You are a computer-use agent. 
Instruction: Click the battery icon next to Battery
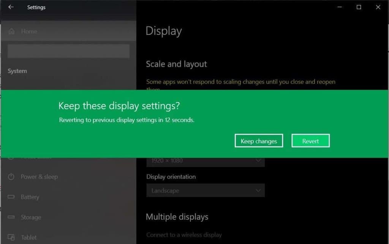click(10, 197)
